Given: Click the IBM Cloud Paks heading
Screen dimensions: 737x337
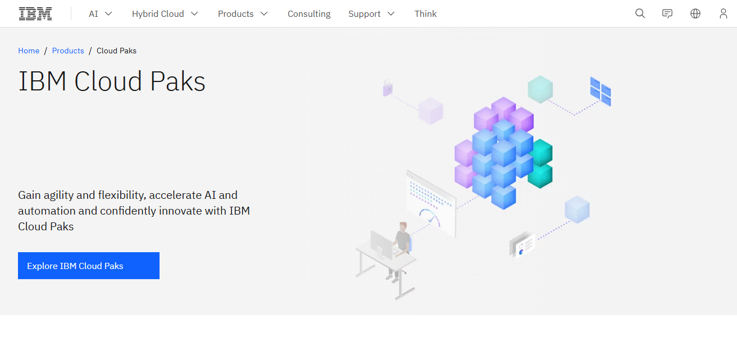Looking at the screenshot, I should click(x=112, y=81).
